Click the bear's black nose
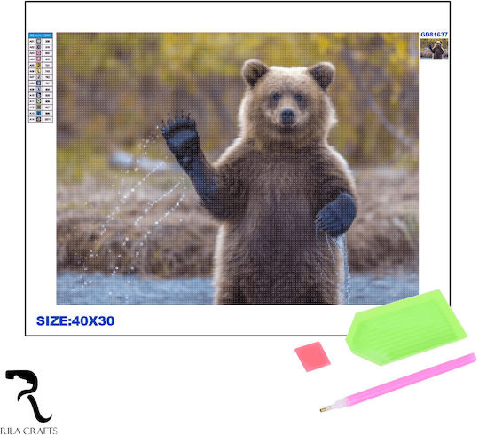The width and height of the screenshot is (479, 435). 287,115
